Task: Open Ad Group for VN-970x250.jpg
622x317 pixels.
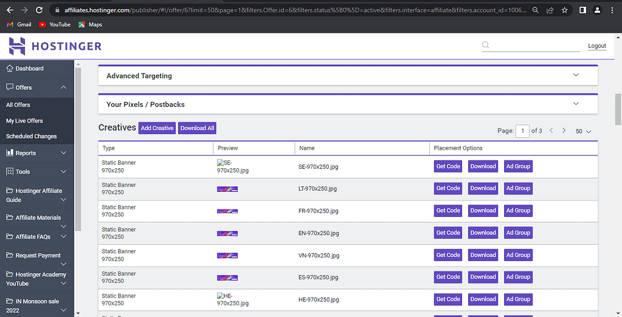Action: (518, 255)
